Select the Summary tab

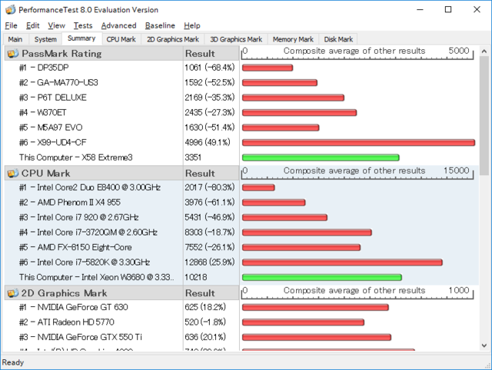coord(81,38)
